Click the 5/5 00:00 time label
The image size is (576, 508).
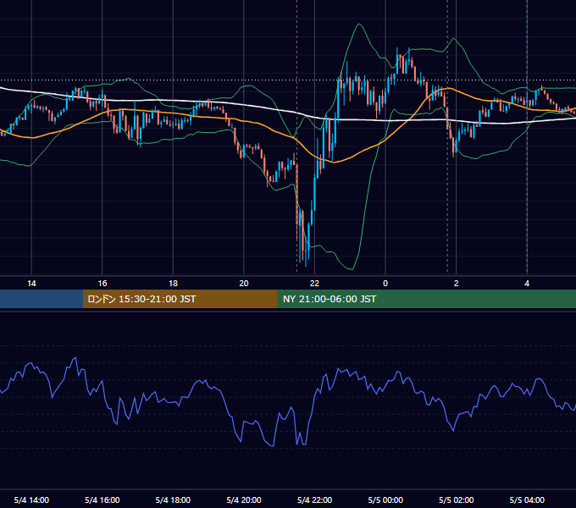[385, 500]
